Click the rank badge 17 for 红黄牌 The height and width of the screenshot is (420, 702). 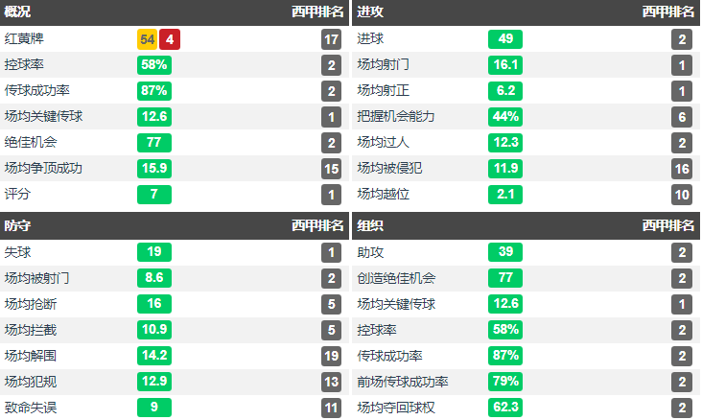[331, 39]
